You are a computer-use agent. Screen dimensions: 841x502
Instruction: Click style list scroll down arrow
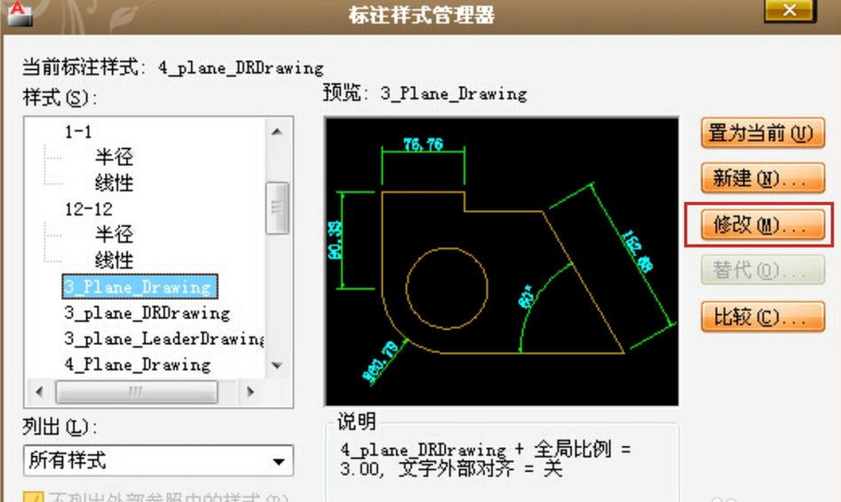click(x=277, y=365)
